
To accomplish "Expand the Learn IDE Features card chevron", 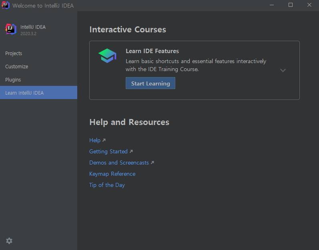I will coord(283,70).
